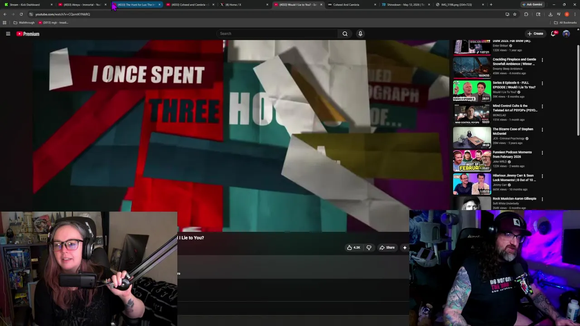The height and width of the screenshot is (326, 580).
Task: Click the page vertical scrollbar
Action: click(x=578, y=91)
